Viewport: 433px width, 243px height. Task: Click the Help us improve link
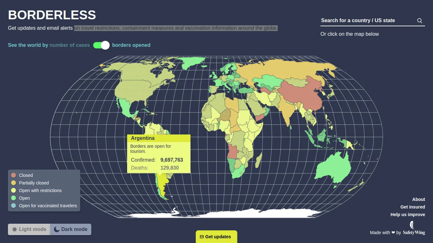[x=407, y=214]
